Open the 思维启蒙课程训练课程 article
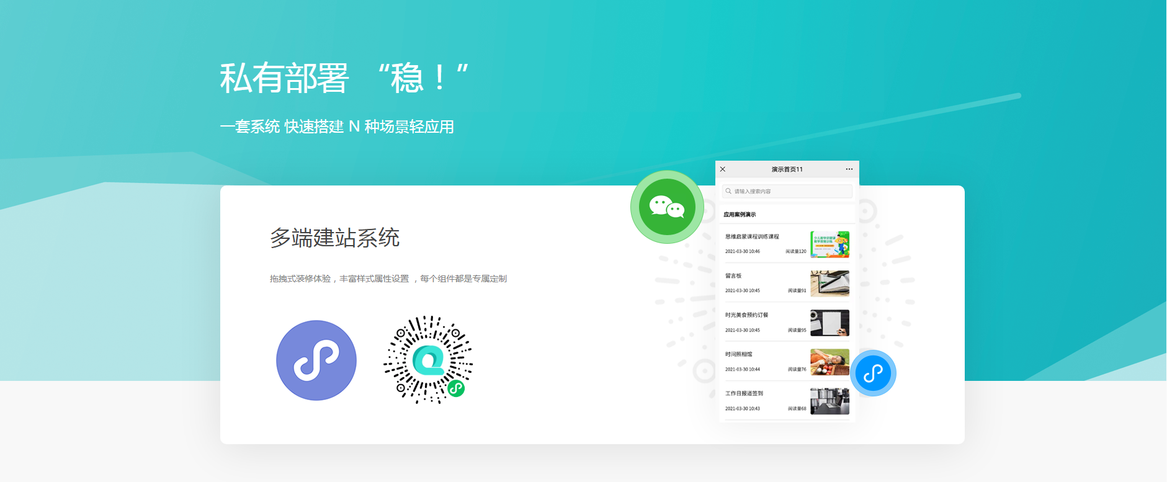1167x482 pixels. [x=752, y=237]
